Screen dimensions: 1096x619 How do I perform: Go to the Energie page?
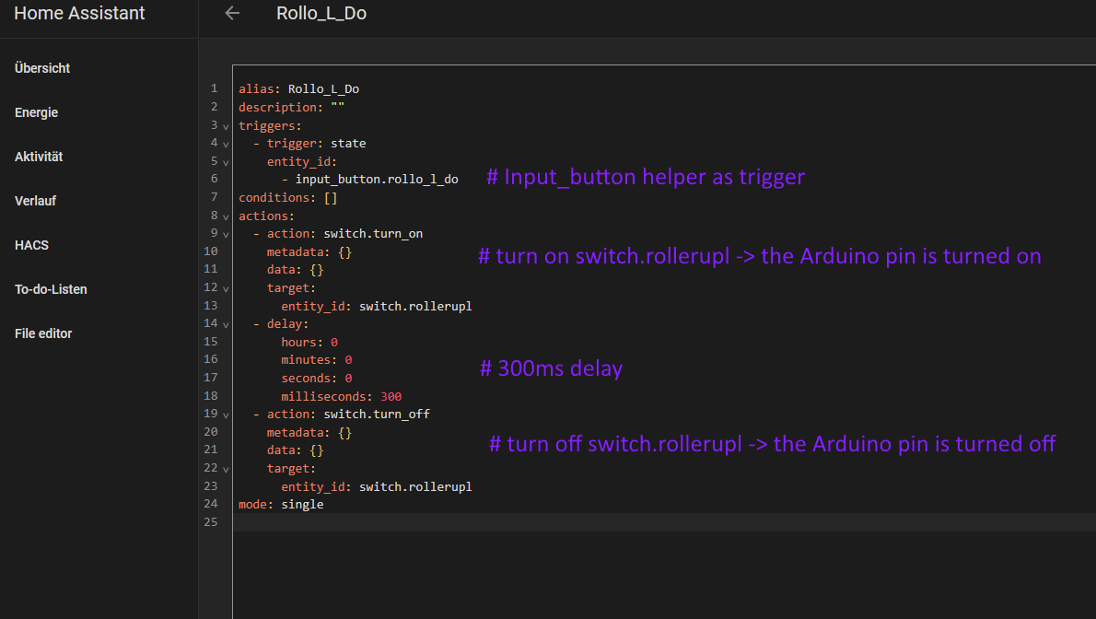click(x=37, y=112)
